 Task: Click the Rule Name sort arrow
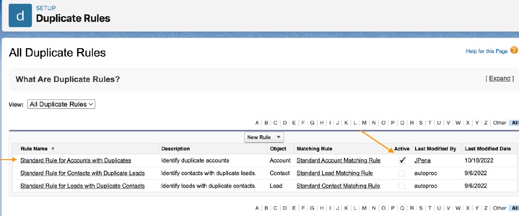53,149
